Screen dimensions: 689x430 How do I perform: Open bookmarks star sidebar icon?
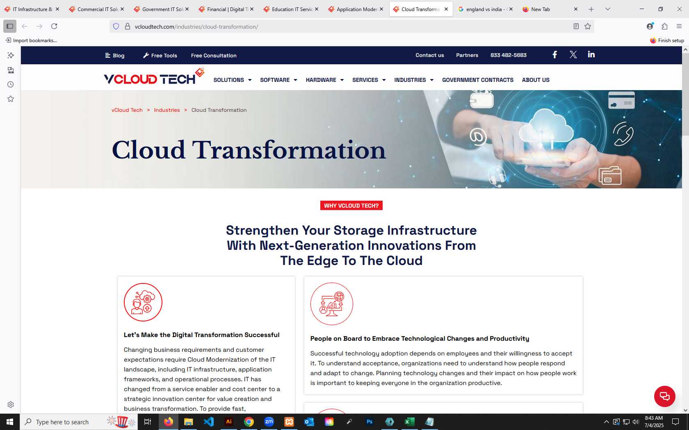(11, 99)
